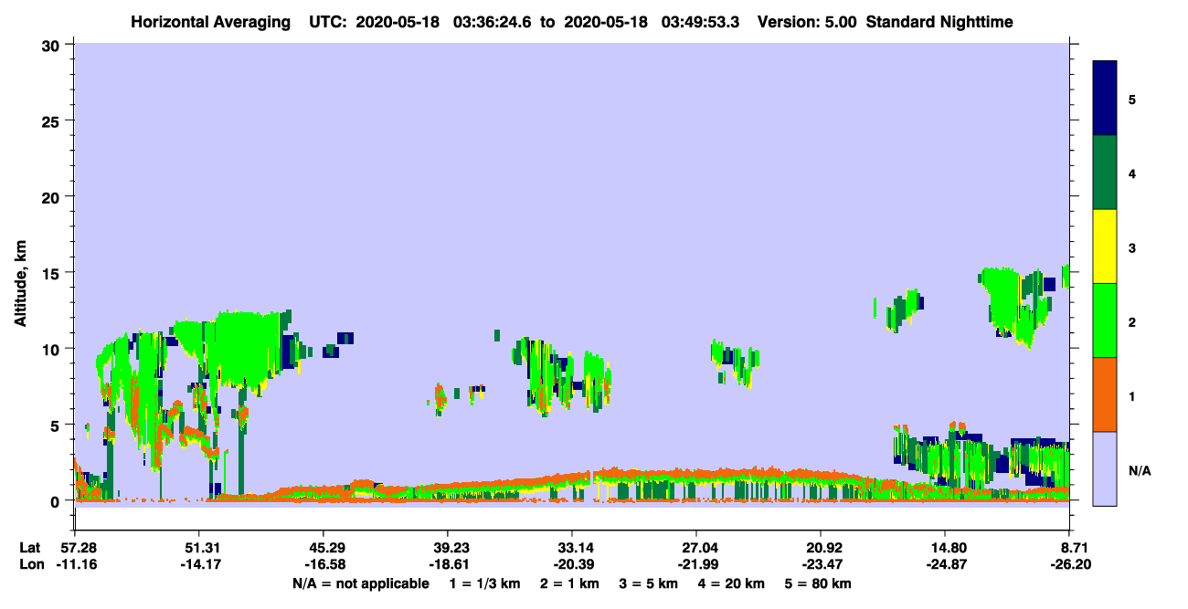
Task: Click longitude value -11.16
Action: (x=75, y=565)
